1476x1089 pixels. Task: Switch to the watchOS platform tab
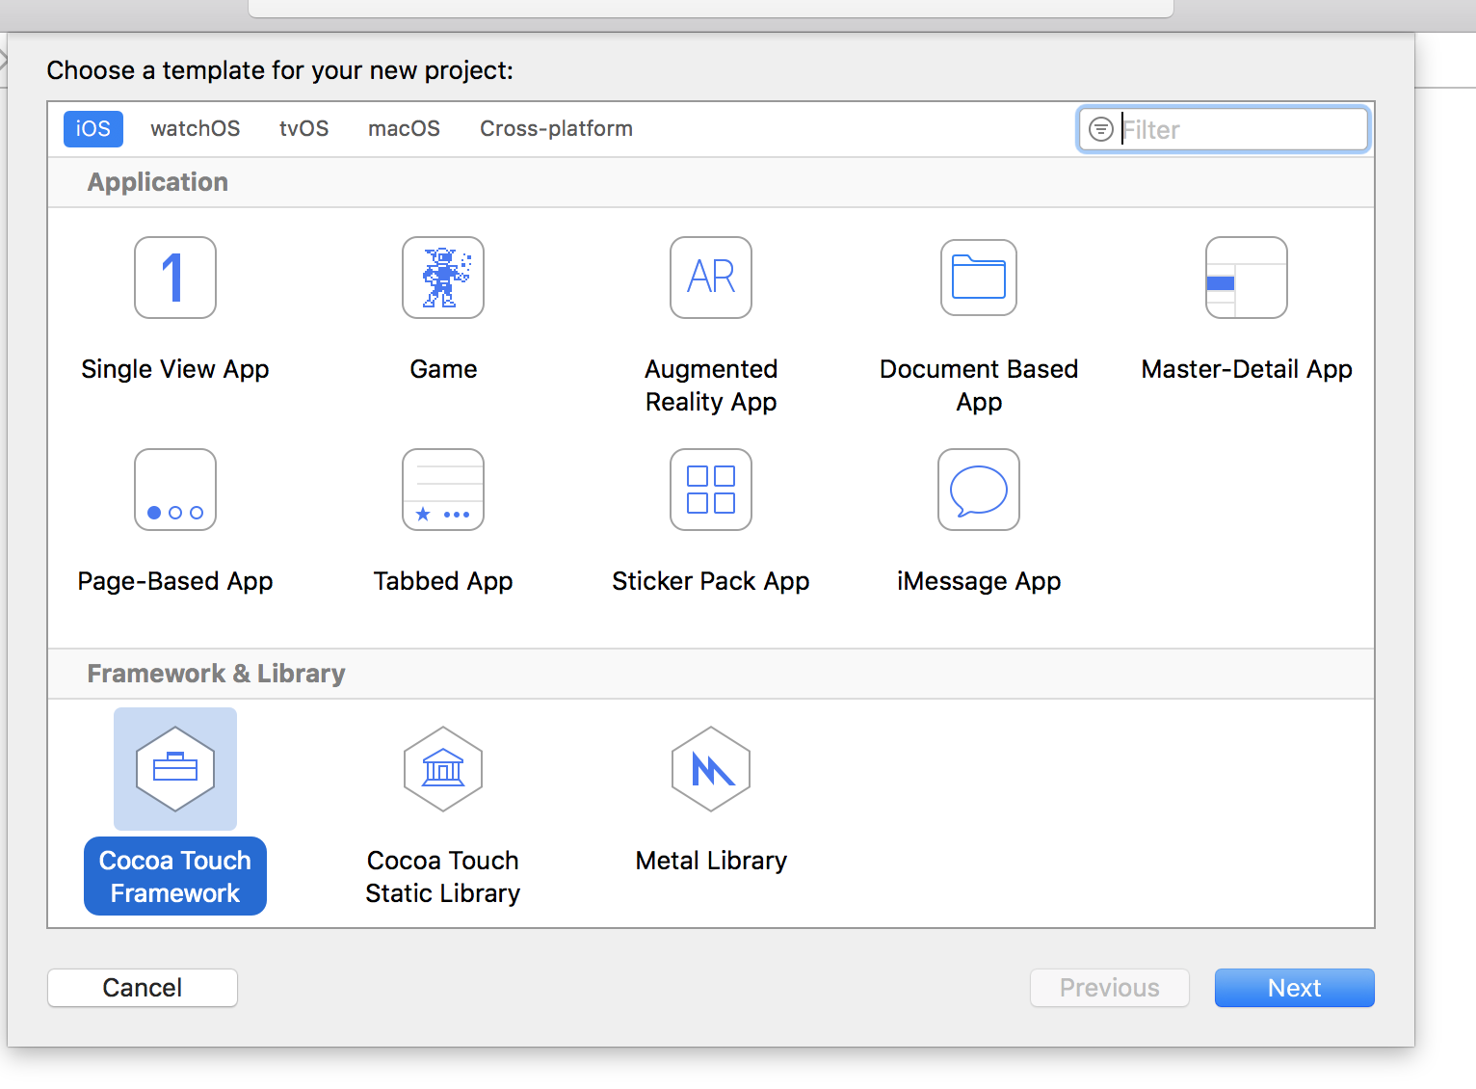click(196, 129)
